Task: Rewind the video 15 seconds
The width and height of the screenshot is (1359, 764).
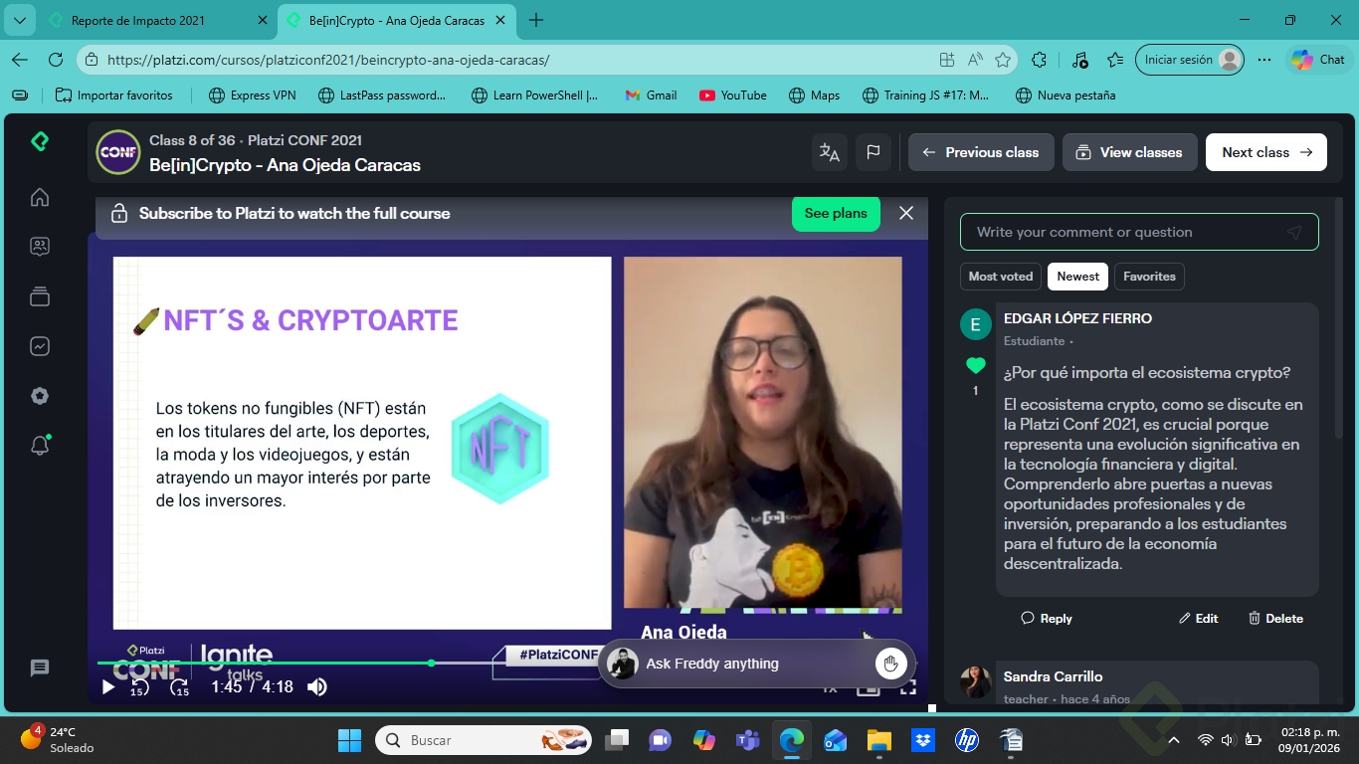Action: point(139,686)
